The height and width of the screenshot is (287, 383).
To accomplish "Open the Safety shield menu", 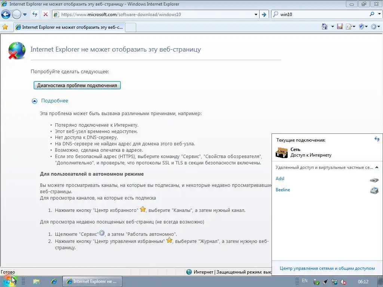I will [x=363, y=27].
